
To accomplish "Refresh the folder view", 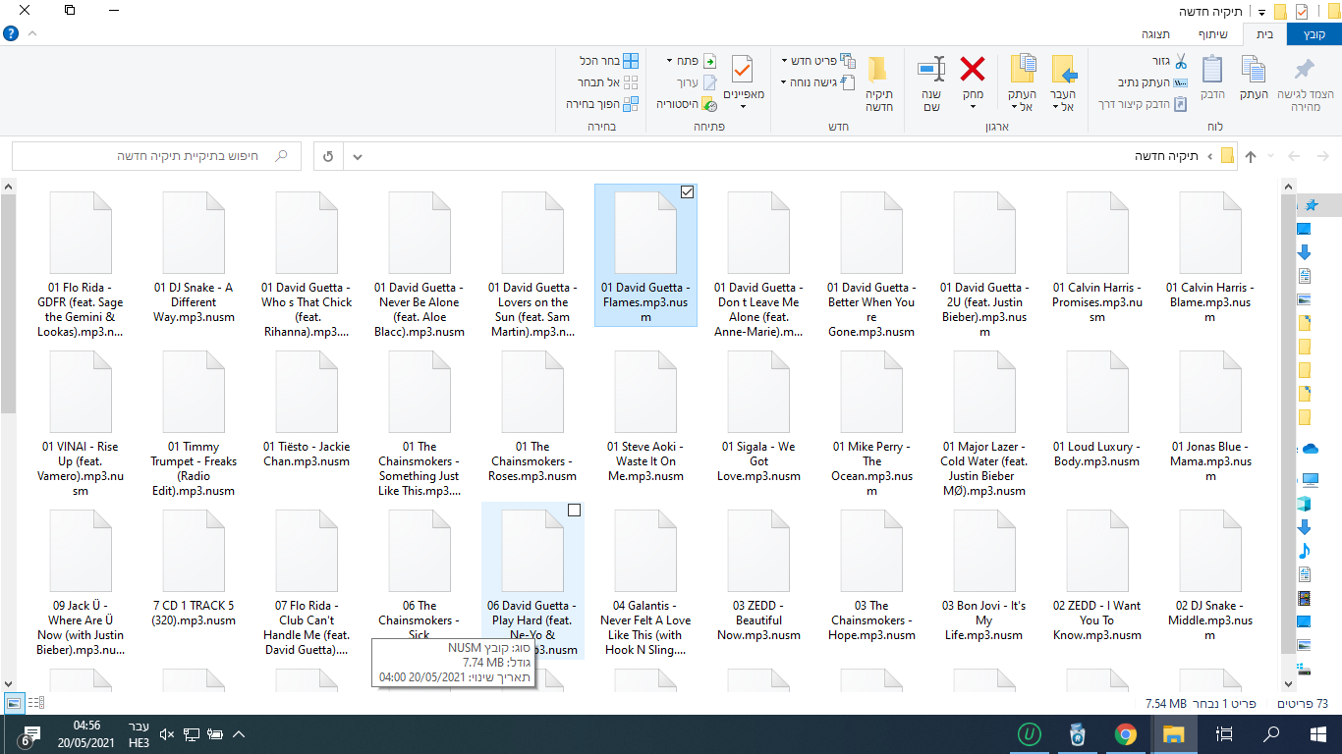I will click(x=328, y=156).
